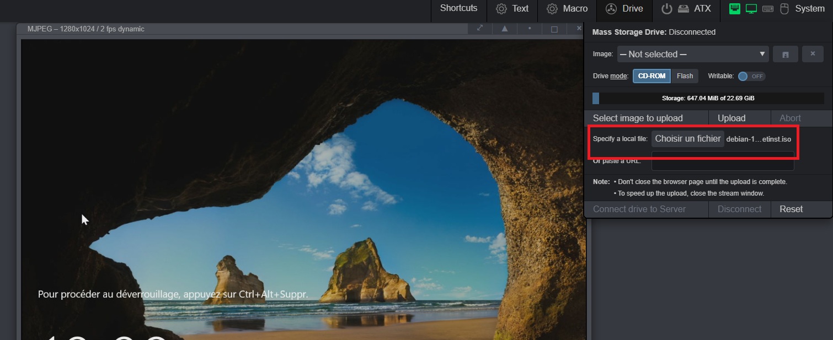Click the Drive mode label
Image resolution: width=833 pixels, height=340 pixels.
pos(611,76)
